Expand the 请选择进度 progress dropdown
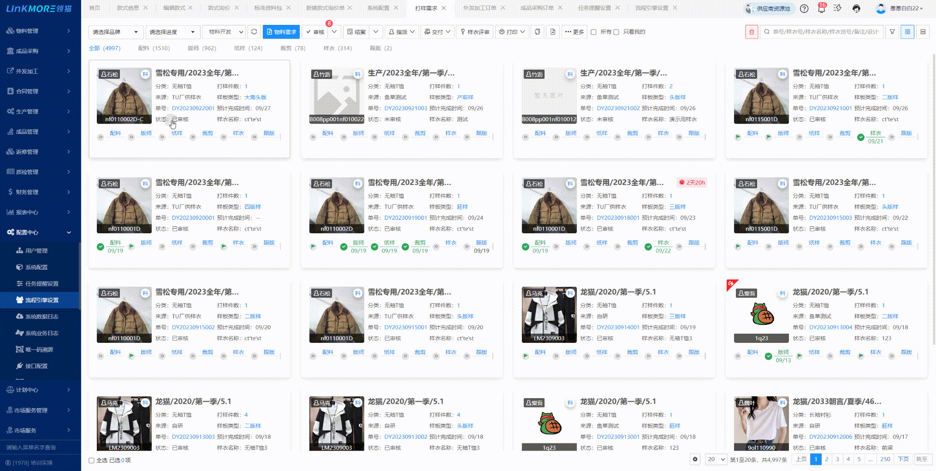 172,32
